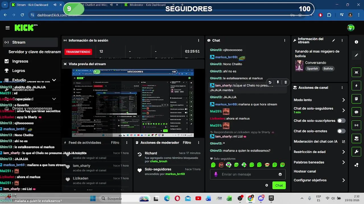The width and height of the screenshot is (364, 204).
Task: Select Stream in the sidebar
Action: click(x=30, y=42)
